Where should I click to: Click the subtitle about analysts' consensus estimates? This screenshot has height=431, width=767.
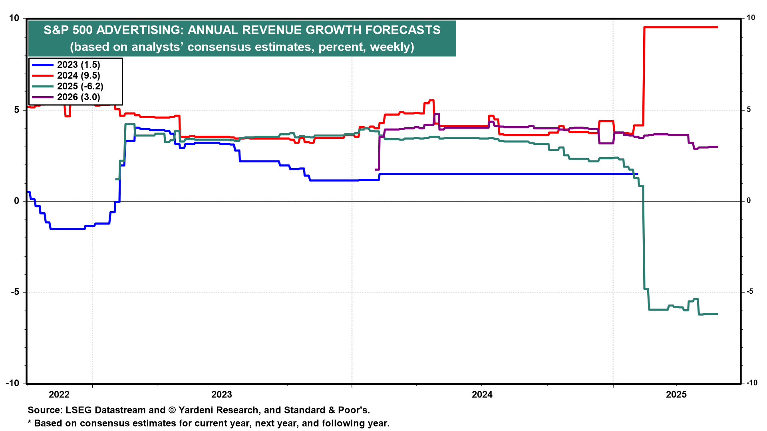[x=242, y=47]
